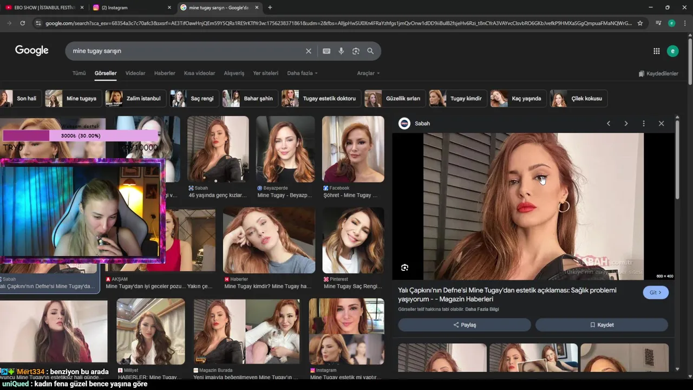Close the image preview panel
Image resolution: width=693 pixels, height=390 pixels.
(x=661, y=123)
